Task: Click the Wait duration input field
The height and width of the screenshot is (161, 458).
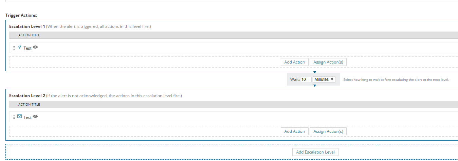Action: click(x=306, y=79)
